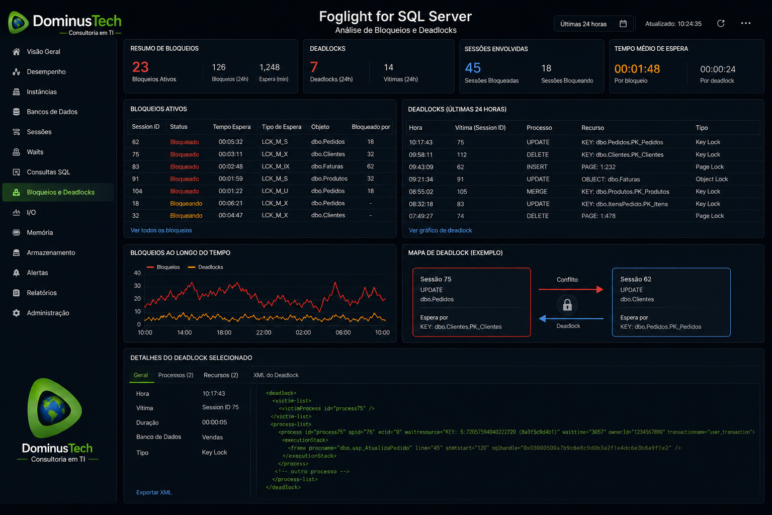Click LCK_M_IX wait type cell
This screenshot has width=772, height=515.
coord(275,166)
